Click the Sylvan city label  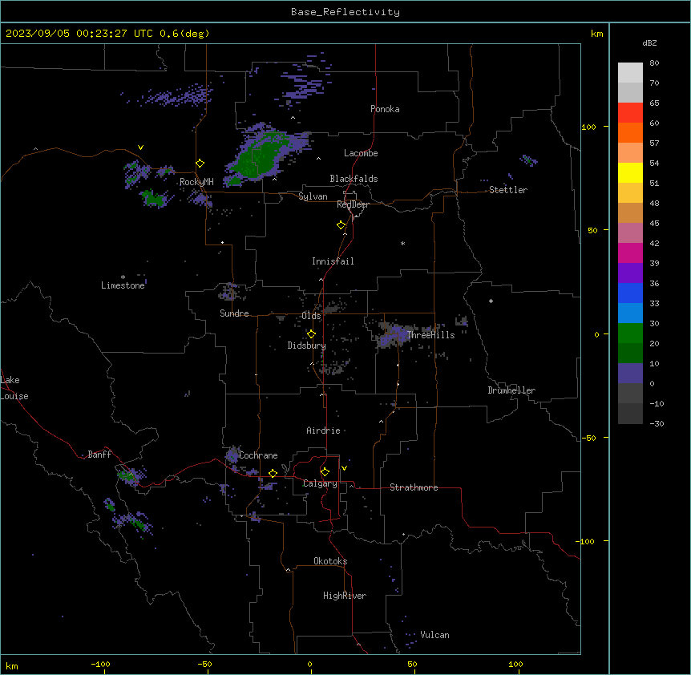pyautogui.click(x=313, y=196)
